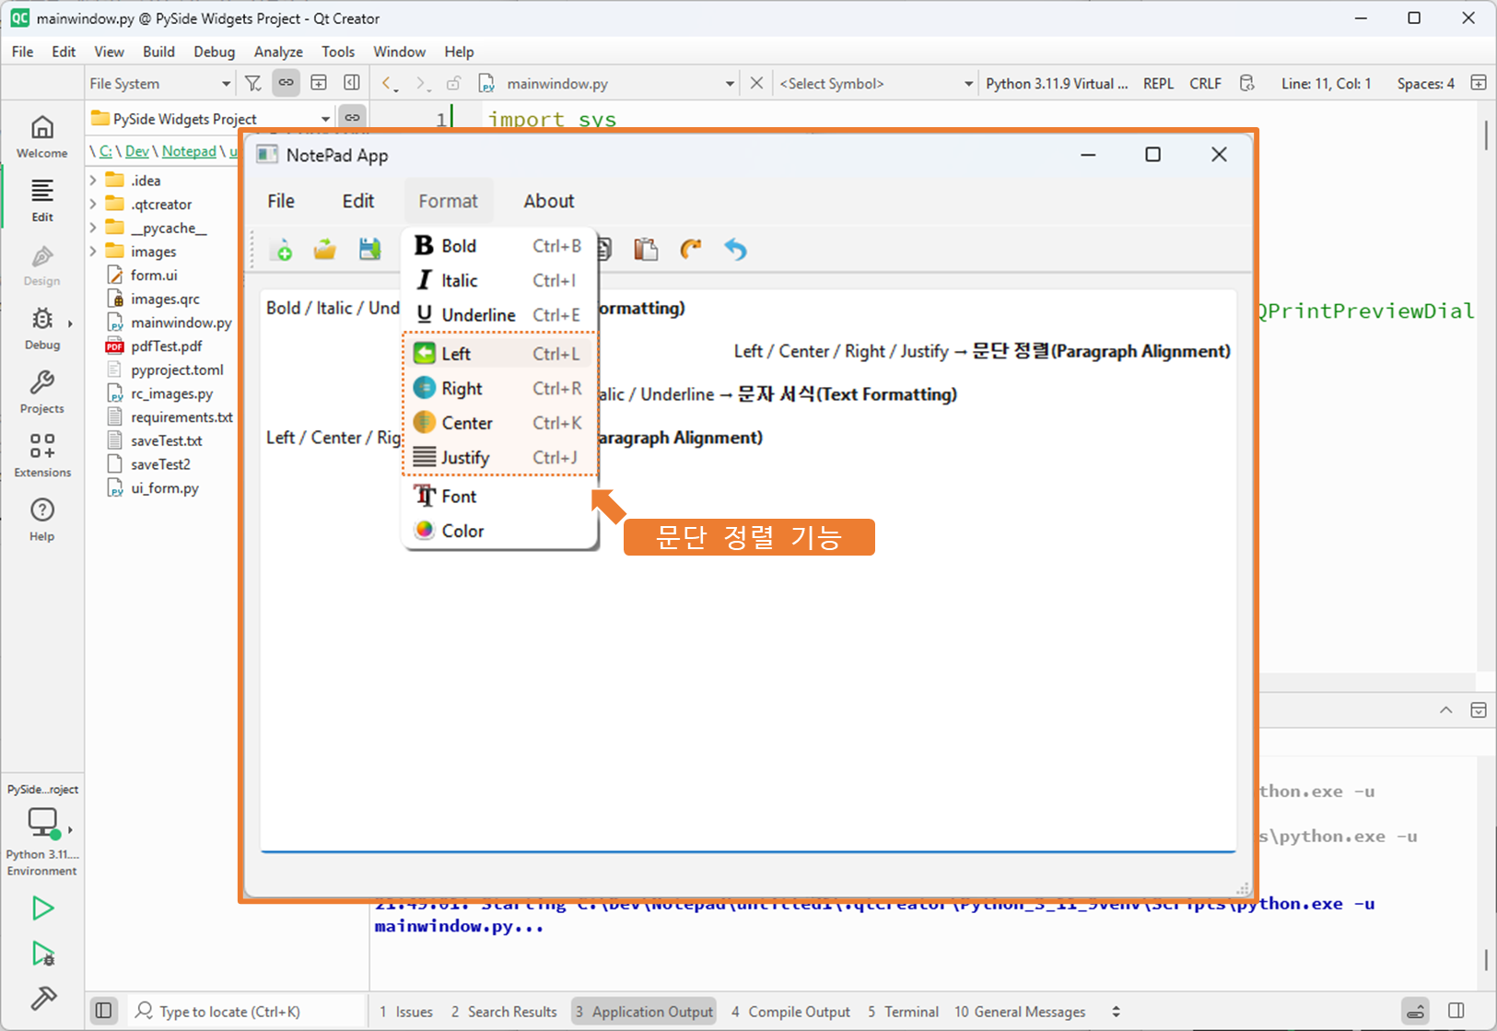Click Notepad link in path breadcrumb
The width and height of the screenshot is (1497, 1031).
(x=189, y=151)
